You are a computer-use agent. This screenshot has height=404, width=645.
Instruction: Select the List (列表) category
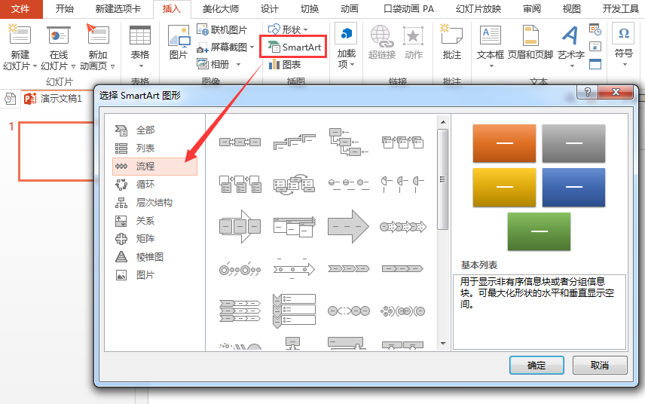(154, 148)
